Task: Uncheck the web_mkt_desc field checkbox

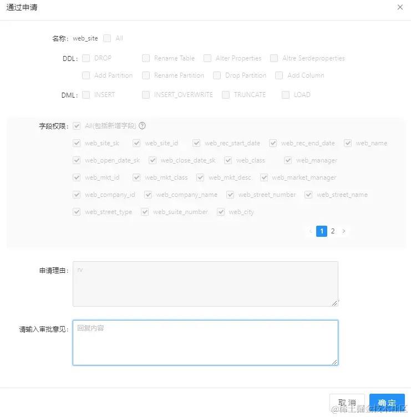Action: click(x=200, y=177)
